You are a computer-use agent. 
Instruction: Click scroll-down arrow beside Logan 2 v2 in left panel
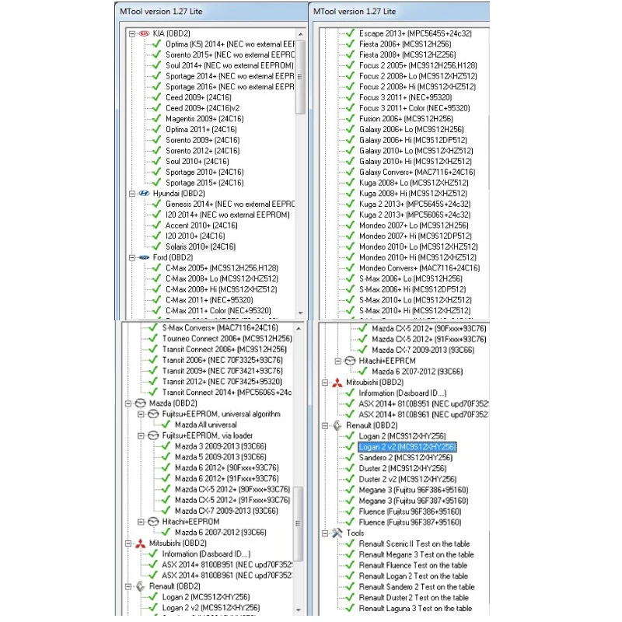299,610
